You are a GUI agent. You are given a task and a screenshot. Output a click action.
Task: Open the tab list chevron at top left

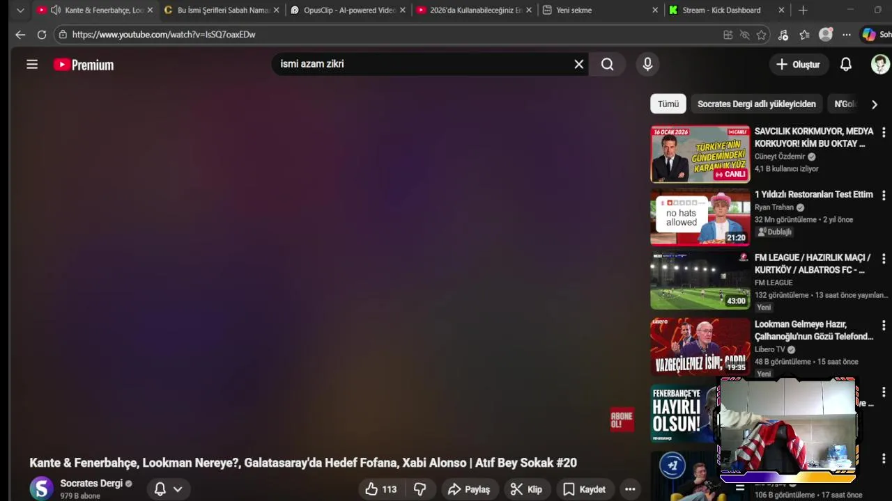(20, 10)
